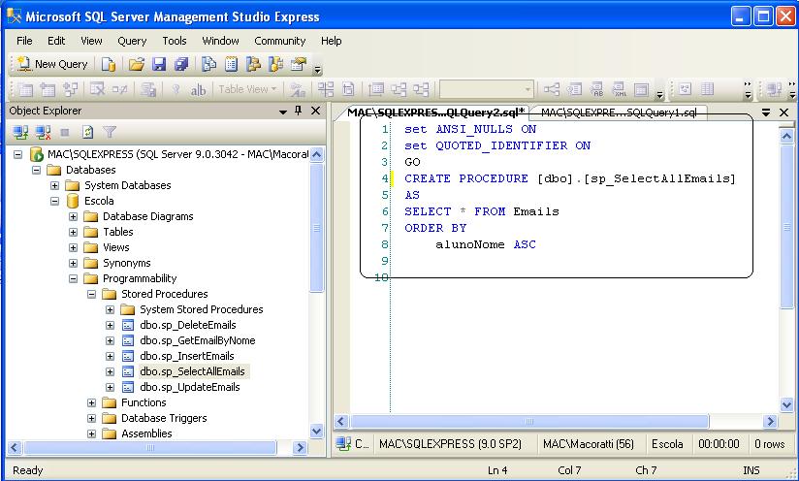The height and width of the screenshot is (481, 799).
Task: Select dbo.sp_UpdateEmails stored procedure
Action: click(189, 387)
